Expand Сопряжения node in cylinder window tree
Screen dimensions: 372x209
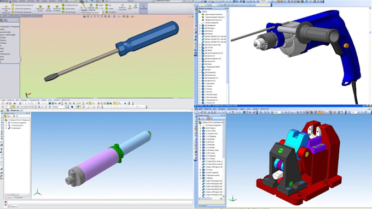coord(6,128)
